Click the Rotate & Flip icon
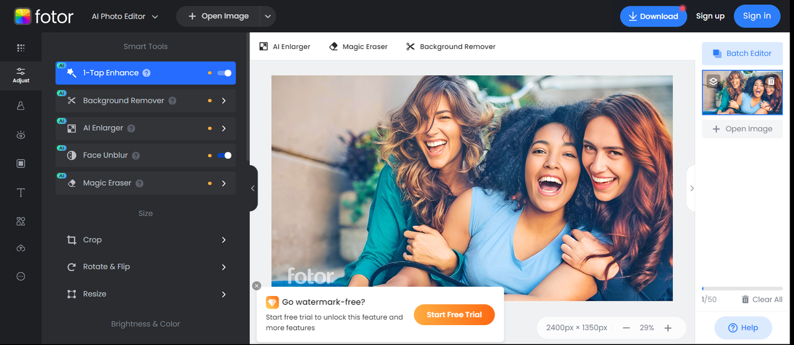794x345 pixels. [71, 267]
